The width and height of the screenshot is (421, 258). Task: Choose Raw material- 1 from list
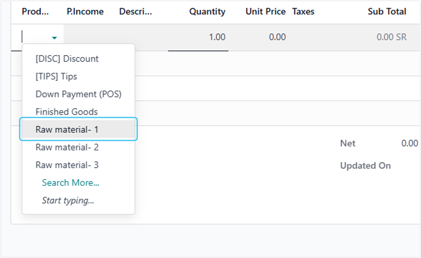(x=79, y=129)
